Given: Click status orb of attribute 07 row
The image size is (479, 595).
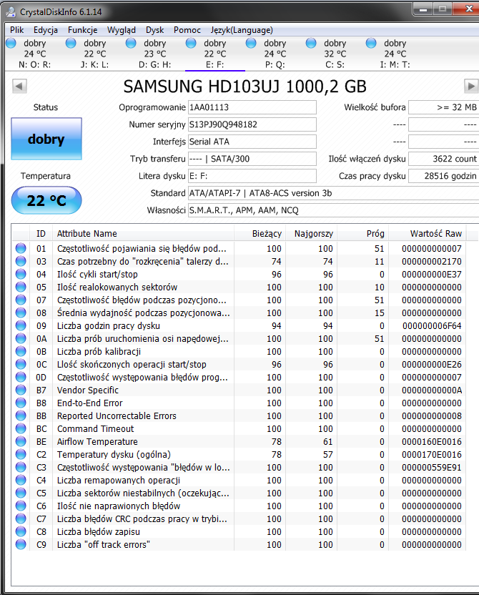Looking at the screenshot, I should [21, 300].
